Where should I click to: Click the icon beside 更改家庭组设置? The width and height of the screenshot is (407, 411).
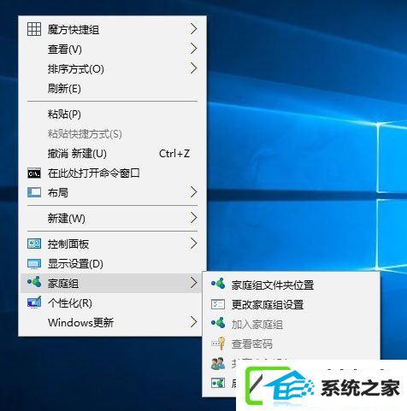point(218,304)
